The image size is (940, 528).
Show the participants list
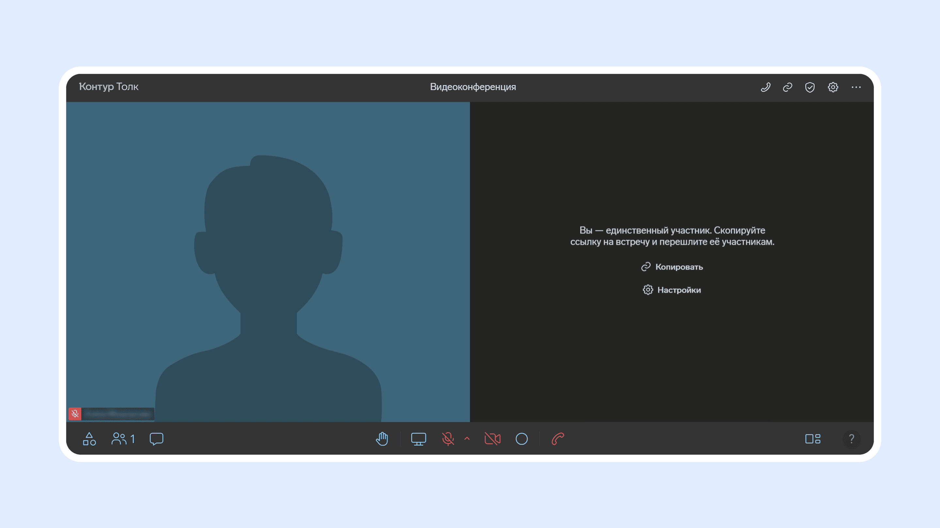(119, 439)
